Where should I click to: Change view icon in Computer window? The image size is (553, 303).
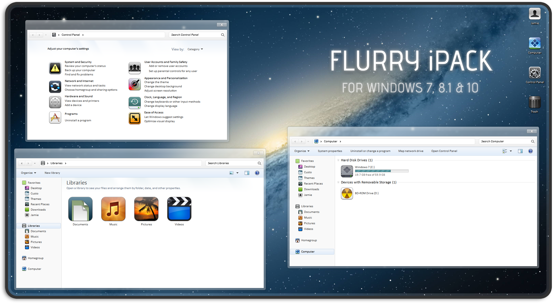pos(505,151)
